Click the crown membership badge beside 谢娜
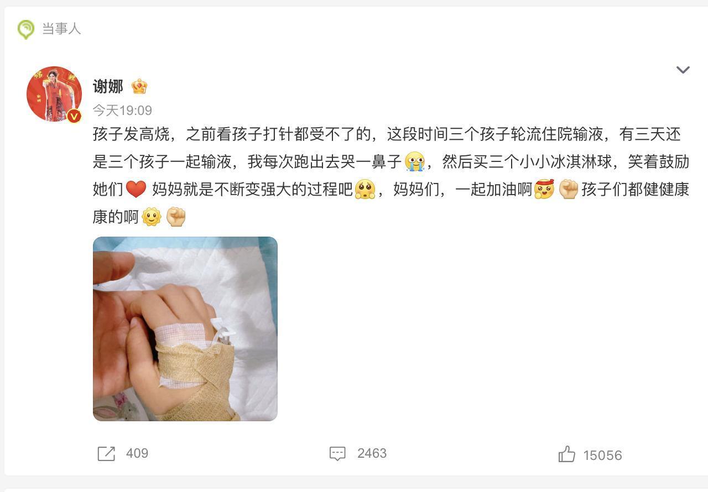 (x=139, y=86)
